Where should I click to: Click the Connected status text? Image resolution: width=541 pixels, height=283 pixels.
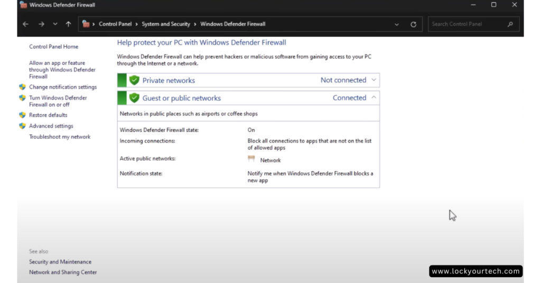350,98
